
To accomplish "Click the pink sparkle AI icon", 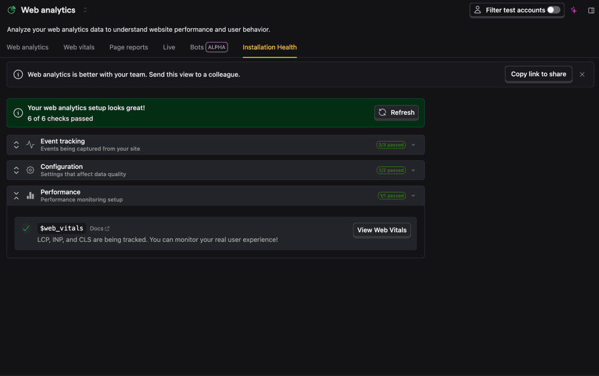I will coord(574,10).
